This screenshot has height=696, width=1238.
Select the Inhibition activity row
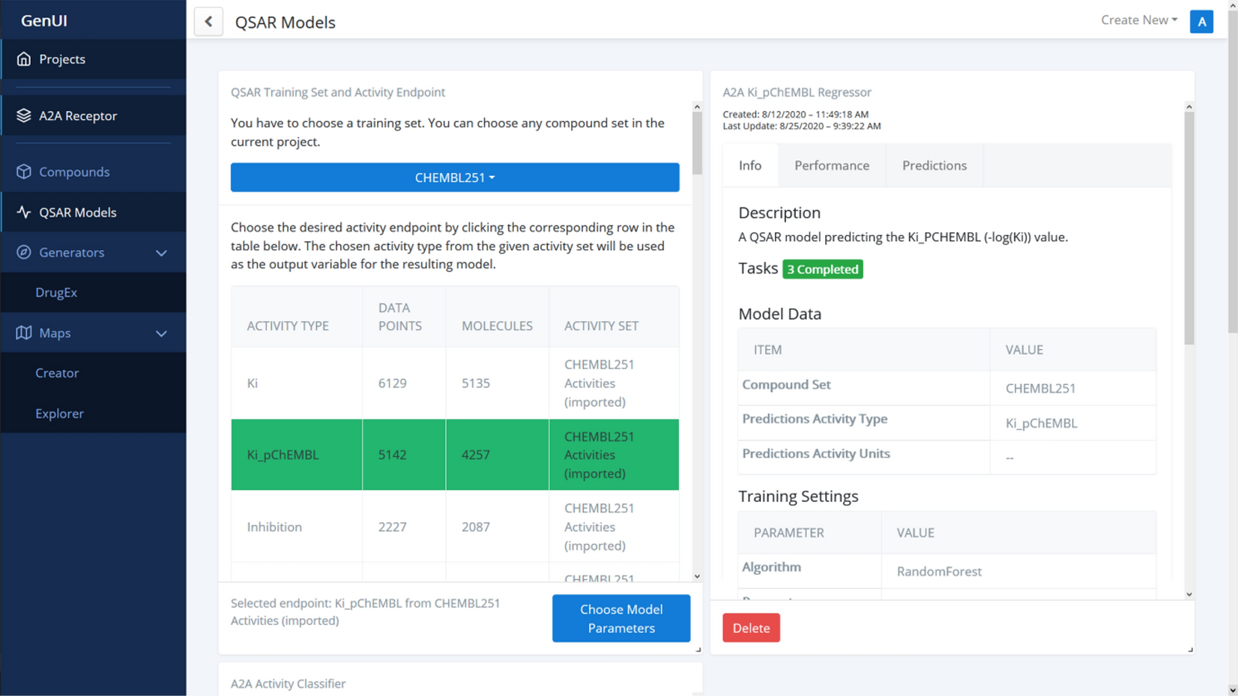point(455,527)
